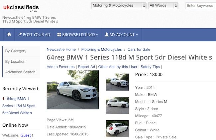Open the All Words search mode dropdown
The image size is (216, 140).
point(163,6)
